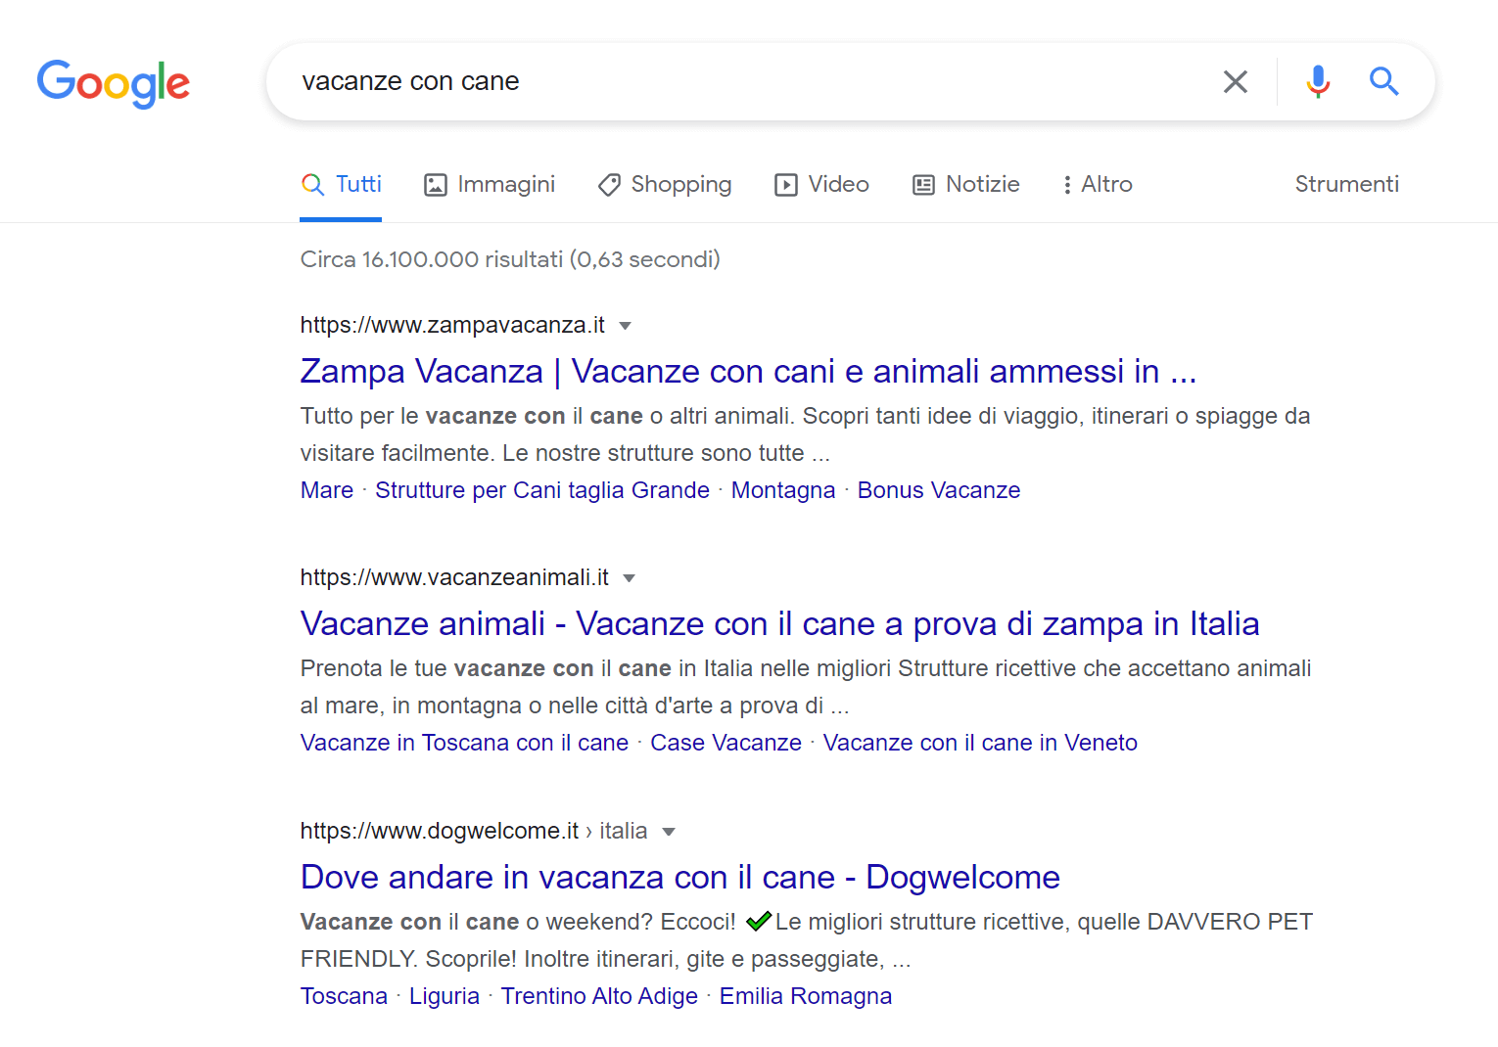Open the Vacanze animali result title
The width and height of the screenshot is (1498, 1047).
(x=779, y=623)
